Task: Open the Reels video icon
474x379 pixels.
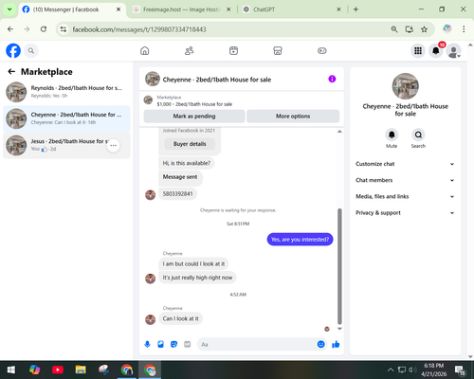Action: [x=233, y=50]
